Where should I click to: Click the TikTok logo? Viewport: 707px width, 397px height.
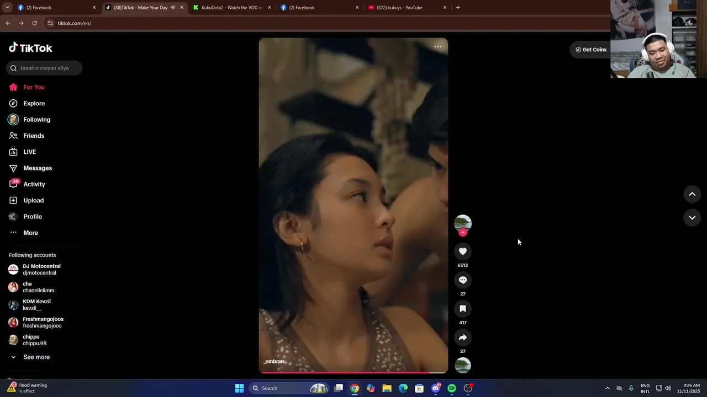30,48
